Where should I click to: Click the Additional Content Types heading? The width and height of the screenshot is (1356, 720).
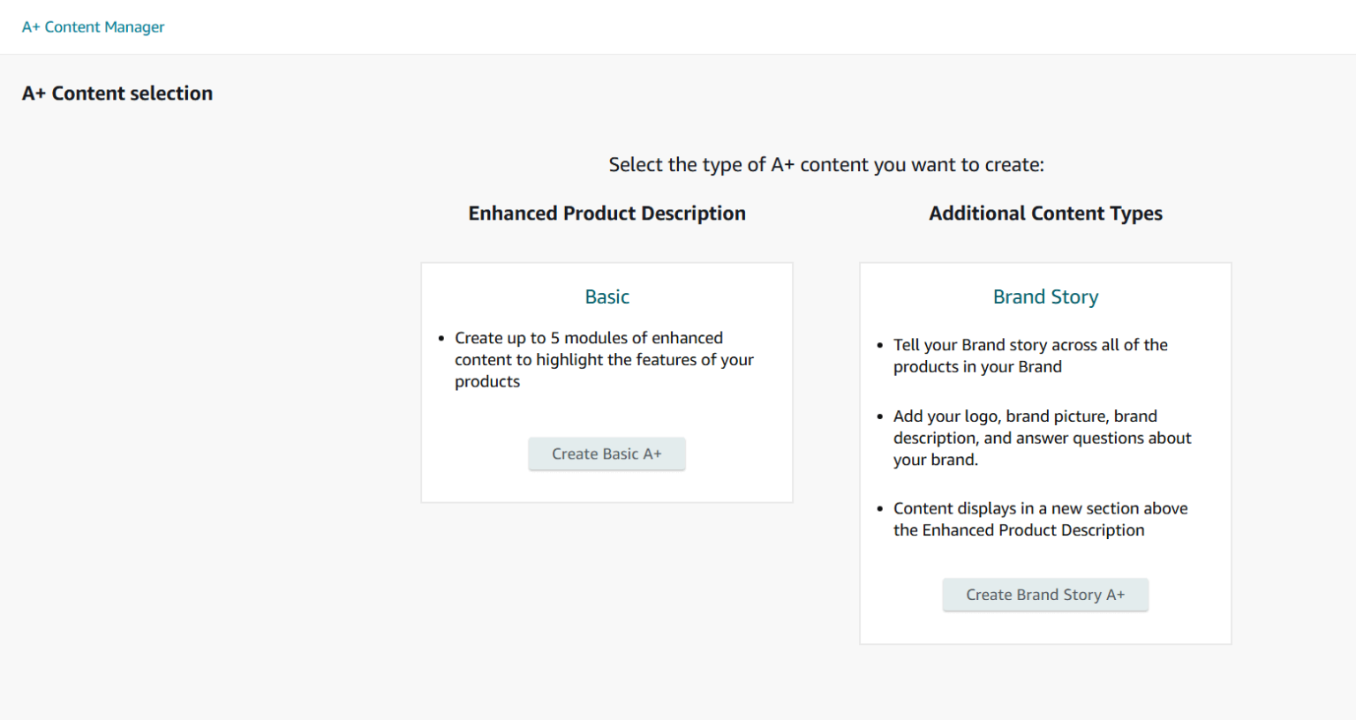coord(1045,213)
